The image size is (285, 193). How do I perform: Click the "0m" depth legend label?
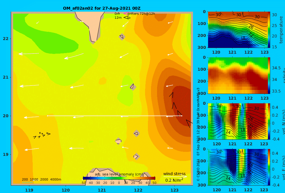coord(117,14)
